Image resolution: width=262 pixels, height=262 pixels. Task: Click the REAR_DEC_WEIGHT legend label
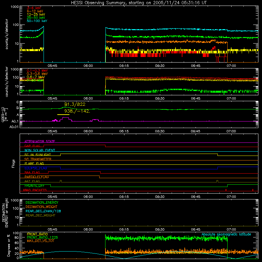(x=40, y=215)
